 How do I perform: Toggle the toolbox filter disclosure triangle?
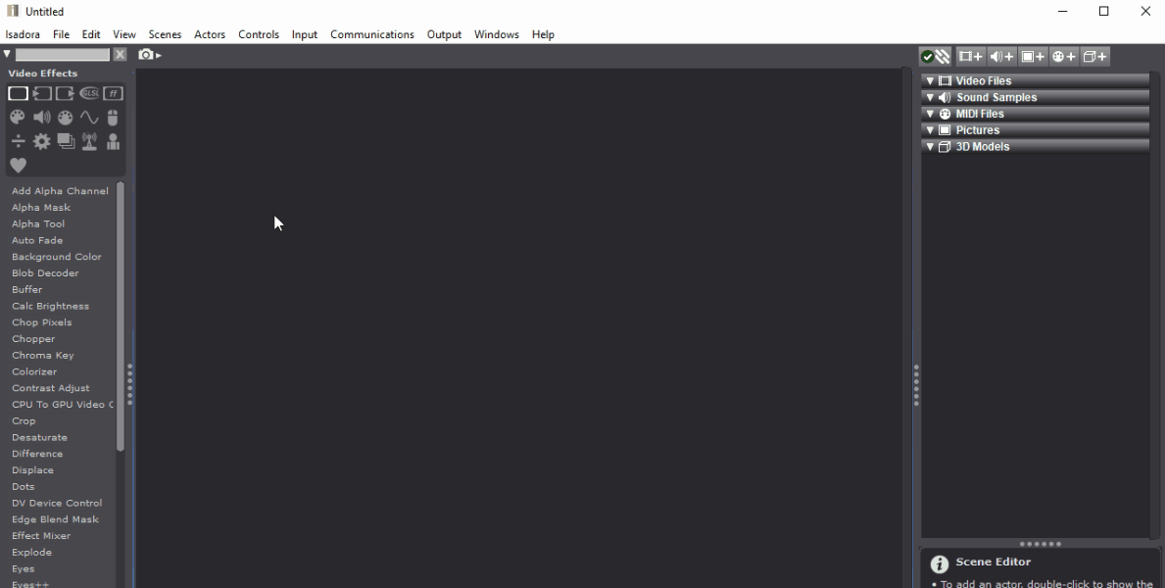7,54
